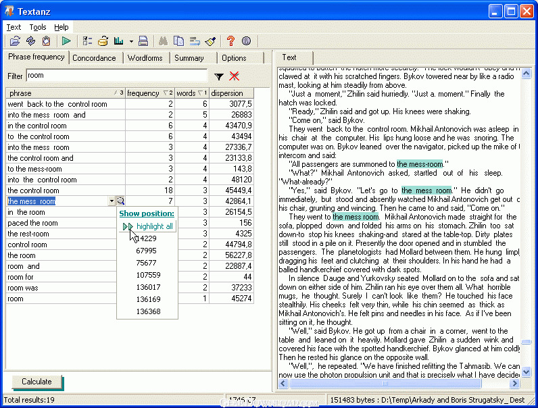Click the clipboard paste toolbar icon
The width and height of the screenshot is (538, 408).
pyautogui.click(x=47, y=41)
